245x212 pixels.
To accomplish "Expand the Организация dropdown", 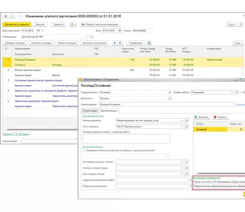I will coord(88,37).
